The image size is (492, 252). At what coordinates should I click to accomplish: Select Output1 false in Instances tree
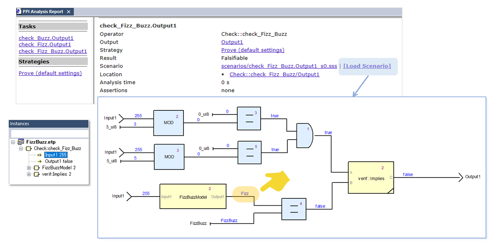point(58,162)
